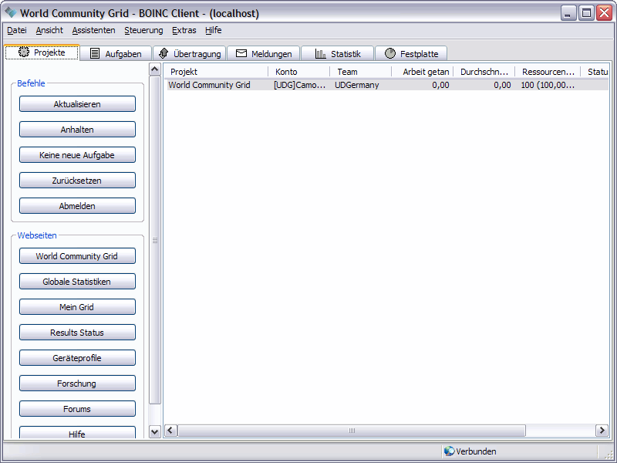The image size is (617, 463).
Task: Click the sidebar scroll up arrow
Action: pyautogui.click(x=155, y=69)
